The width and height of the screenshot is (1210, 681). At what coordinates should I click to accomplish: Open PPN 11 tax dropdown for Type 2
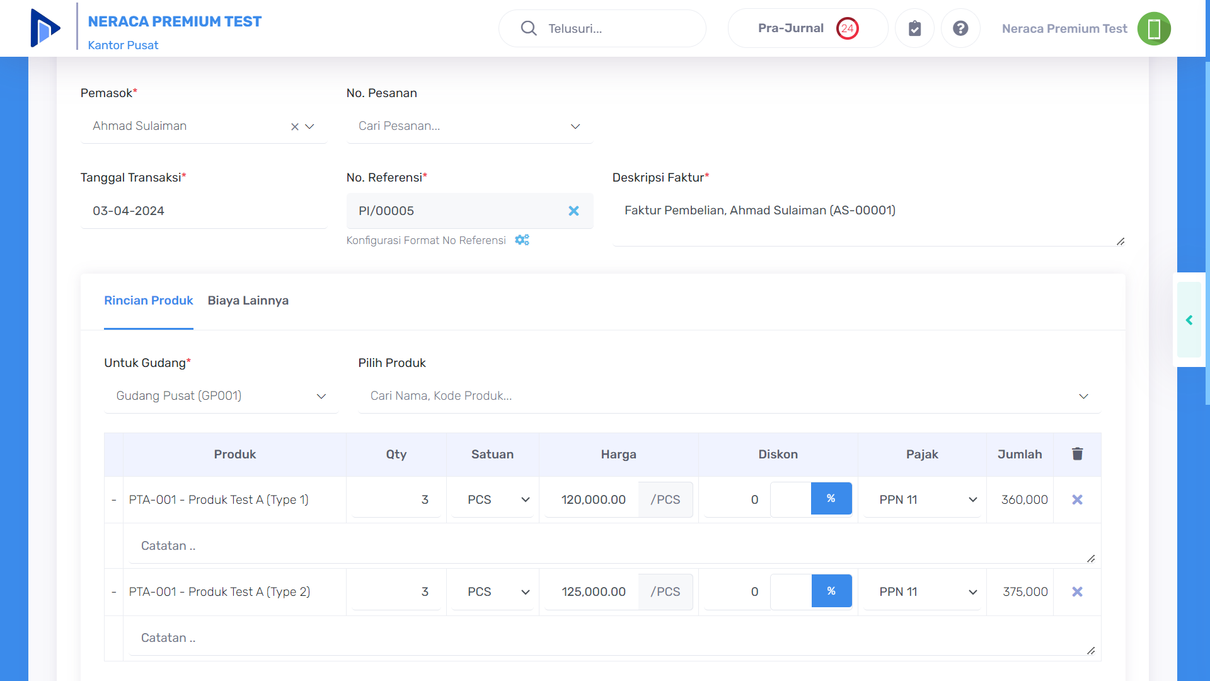coord(922,591)
